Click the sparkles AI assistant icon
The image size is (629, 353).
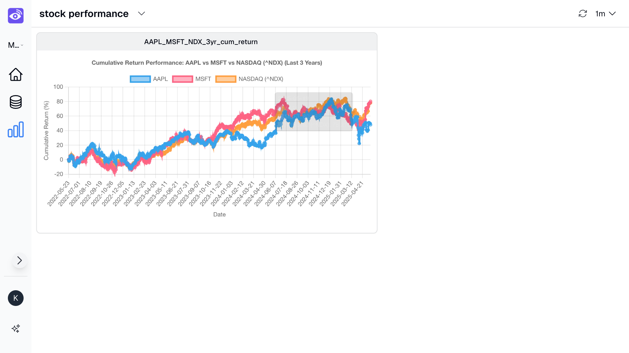click(x=16, y=328)
